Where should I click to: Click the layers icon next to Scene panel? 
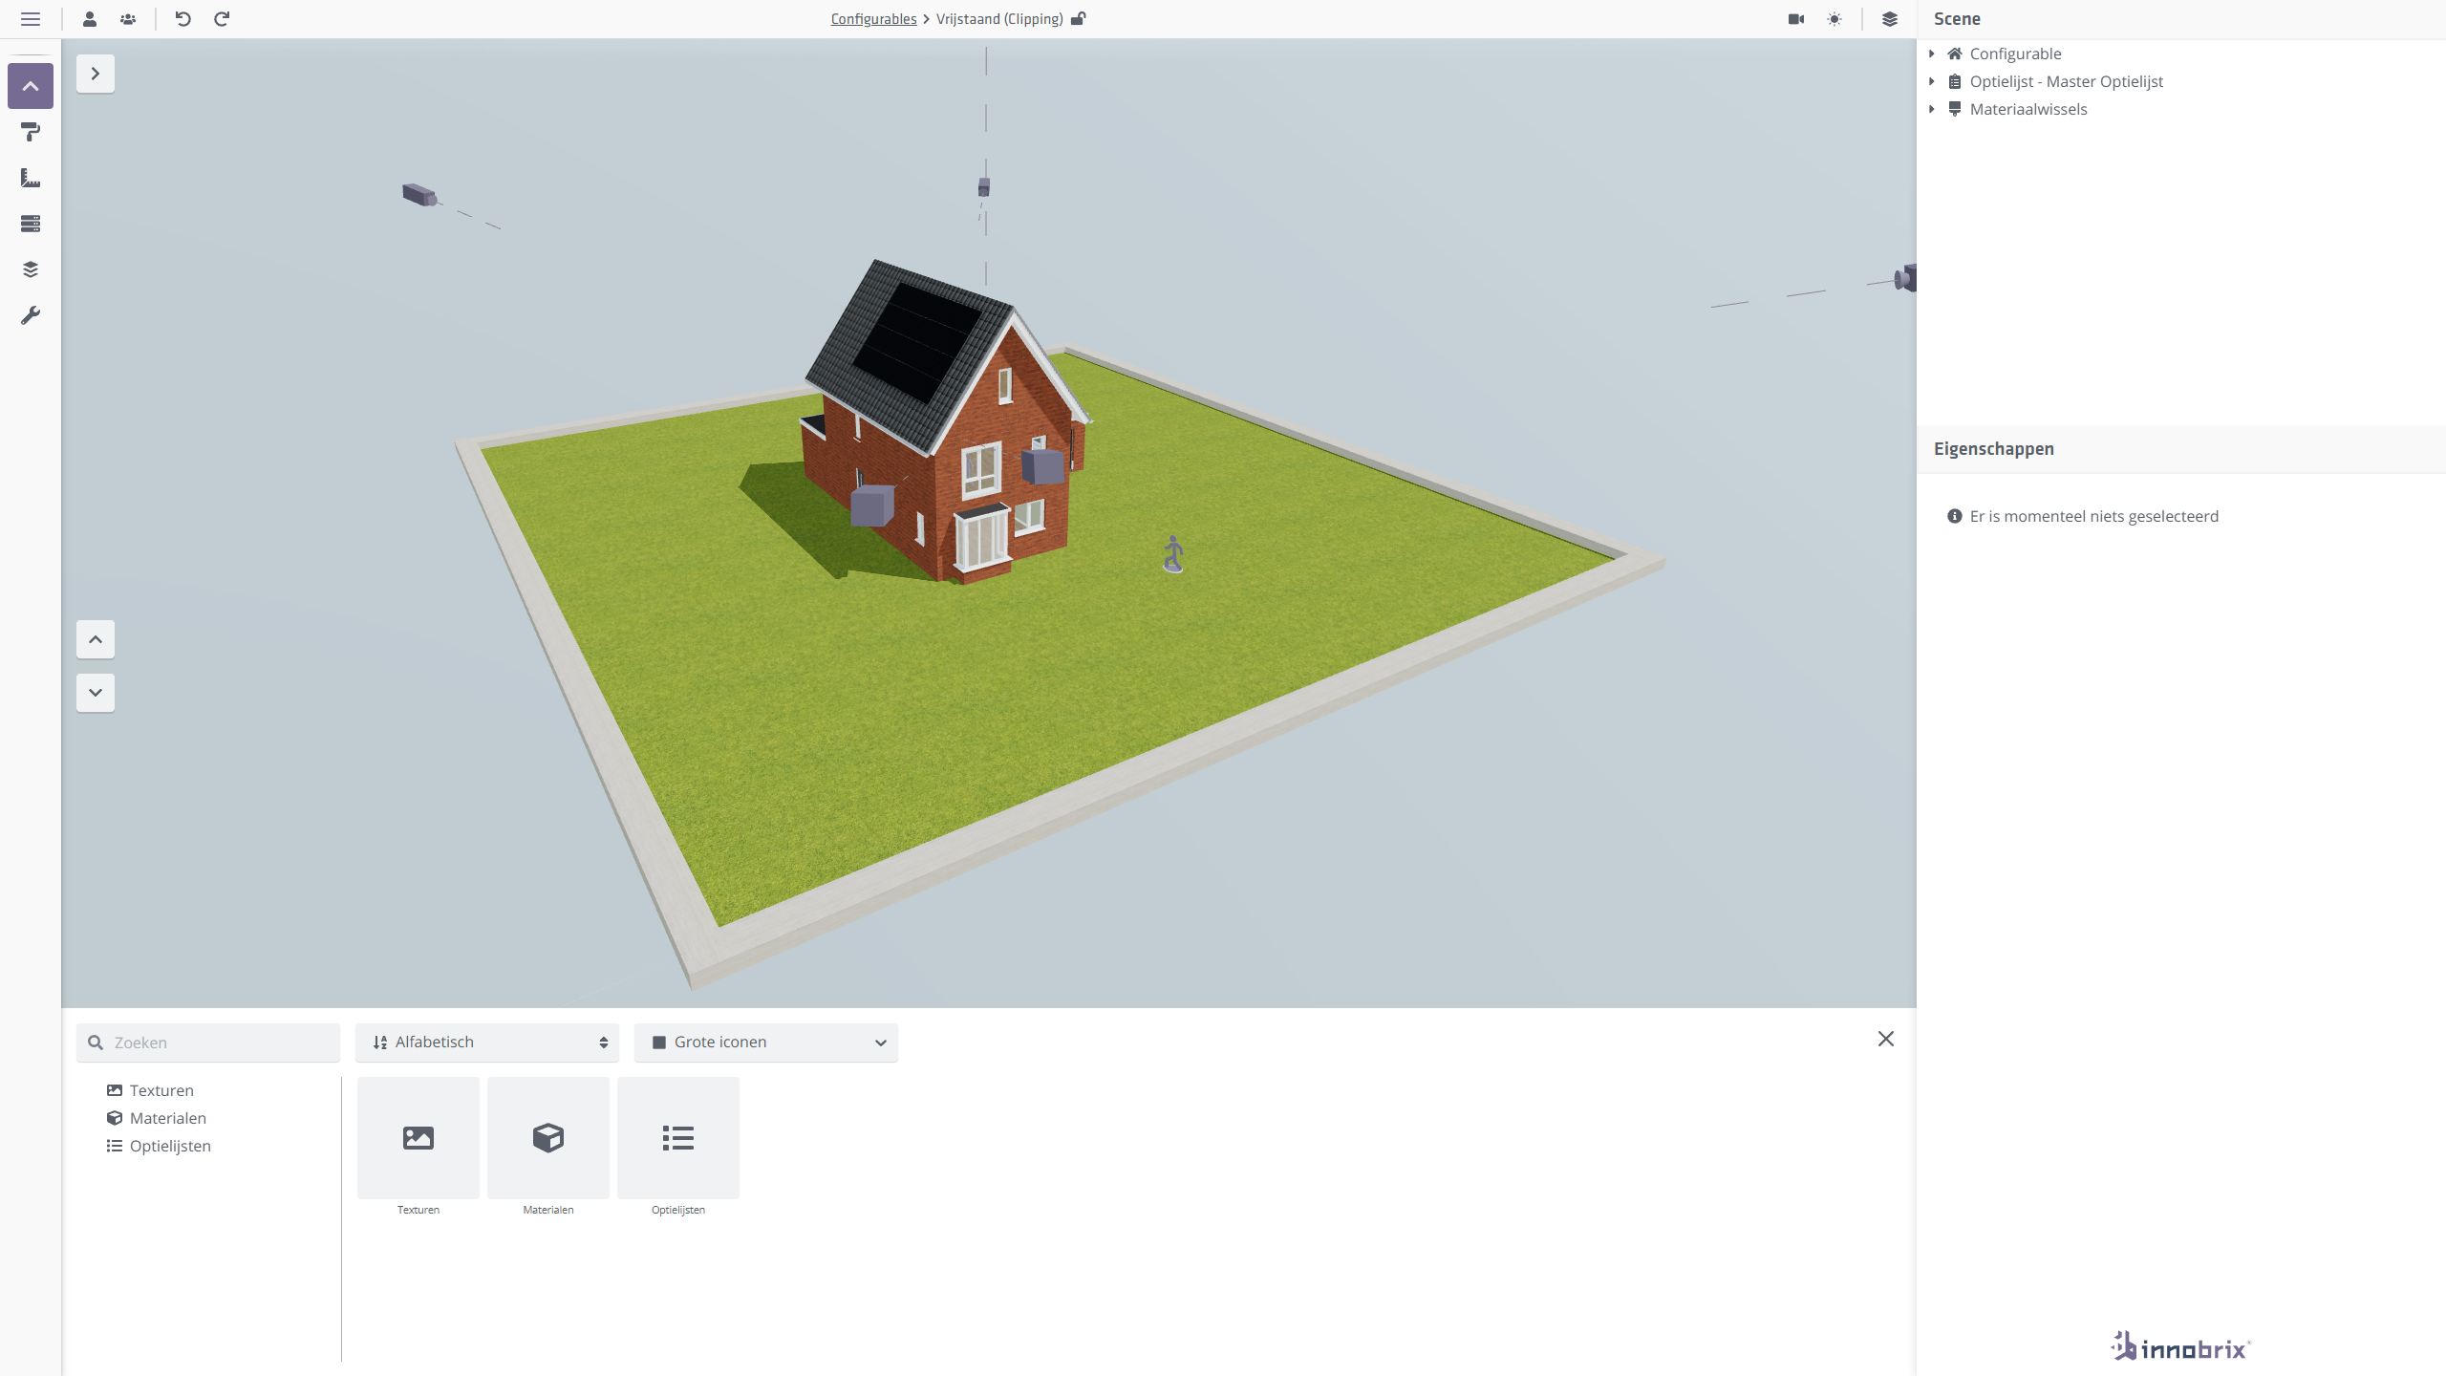(1892, 18)
